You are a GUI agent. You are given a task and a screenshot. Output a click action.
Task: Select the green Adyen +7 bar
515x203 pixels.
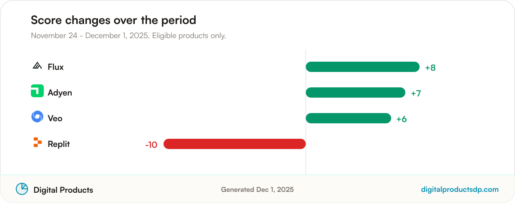(x=355, y=93)
